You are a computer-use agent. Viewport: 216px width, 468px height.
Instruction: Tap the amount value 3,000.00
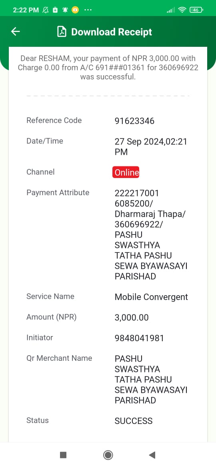(x=132, y=318)
